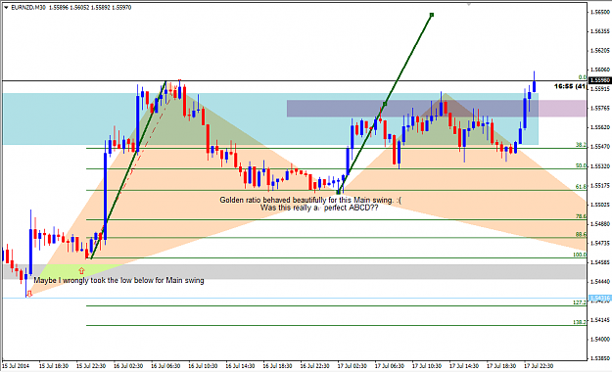
Task: Click the 'Golden ratio behaved beautifully' annotation
Action: tap(310, 200)
